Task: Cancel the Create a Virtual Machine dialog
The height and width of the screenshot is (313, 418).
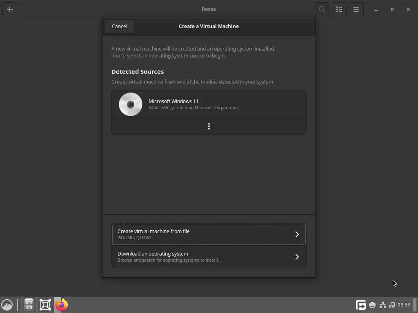Action: [x=120, y=26]
